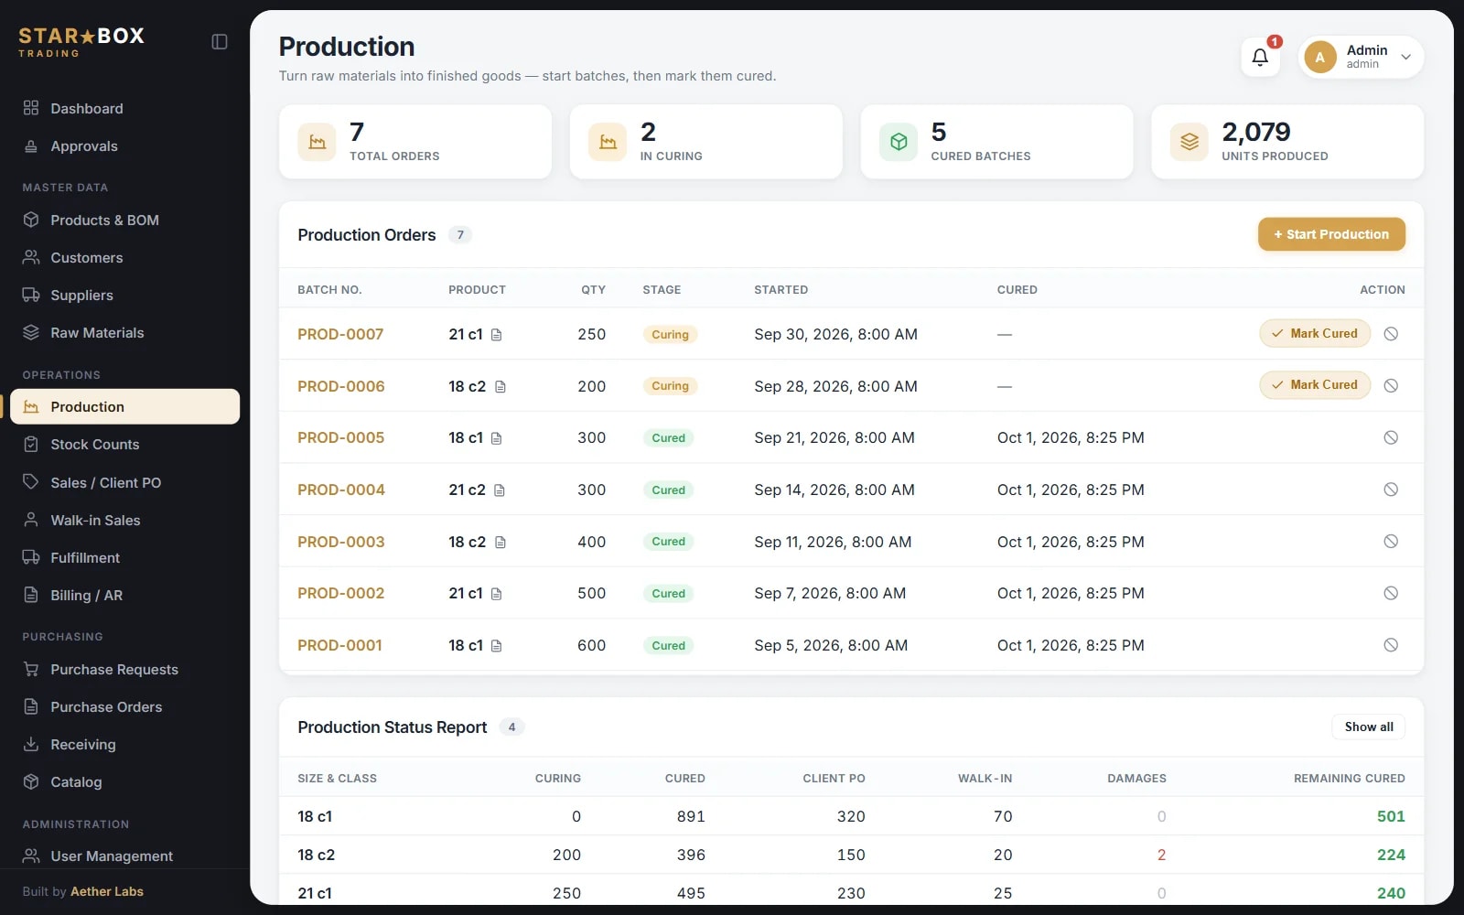Click Start Production button
1464x915 pixels.
(1331, 234)
